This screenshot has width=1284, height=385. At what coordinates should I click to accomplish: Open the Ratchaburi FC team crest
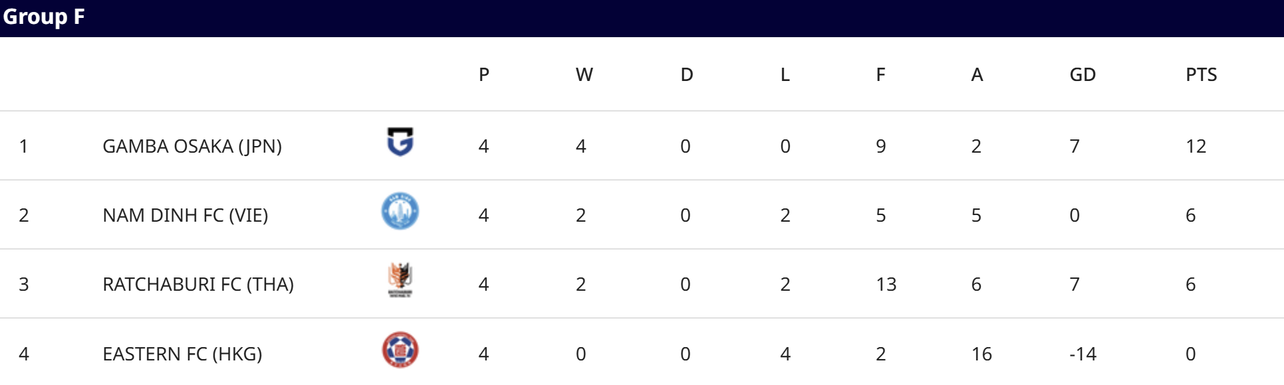point(400,280)
